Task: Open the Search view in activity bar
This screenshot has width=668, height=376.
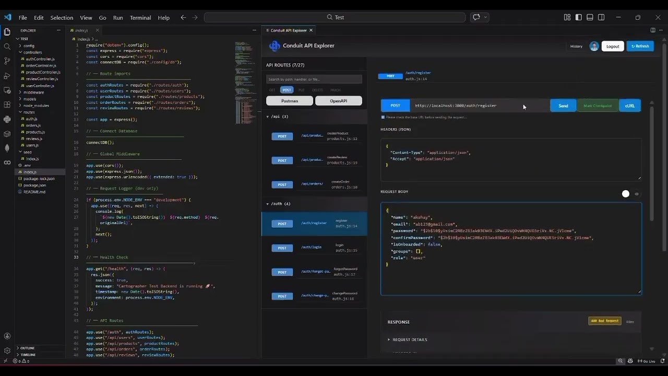Action: click(x=7, y=46)
